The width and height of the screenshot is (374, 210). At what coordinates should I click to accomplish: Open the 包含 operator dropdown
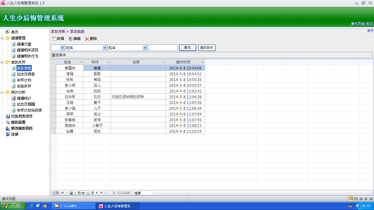[145, 48]
